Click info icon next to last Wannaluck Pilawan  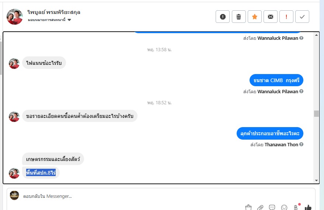pyautogui.click(x=302, y=92)
